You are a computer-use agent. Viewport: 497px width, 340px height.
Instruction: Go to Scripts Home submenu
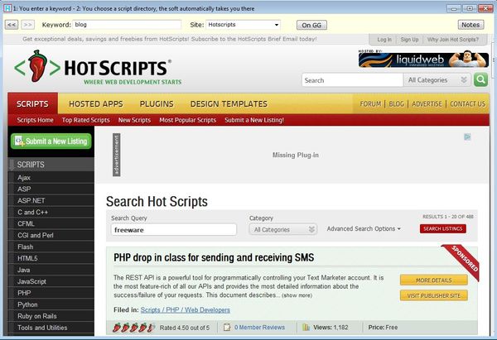coord(35,120)
